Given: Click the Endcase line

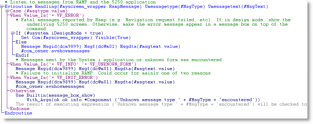Looking at the screenshot, I should pos(20,109).
